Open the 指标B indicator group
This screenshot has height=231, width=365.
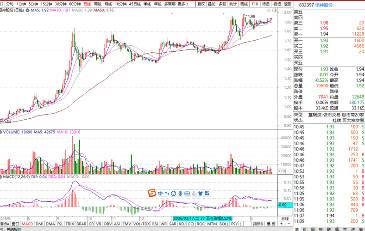(258, 224)
